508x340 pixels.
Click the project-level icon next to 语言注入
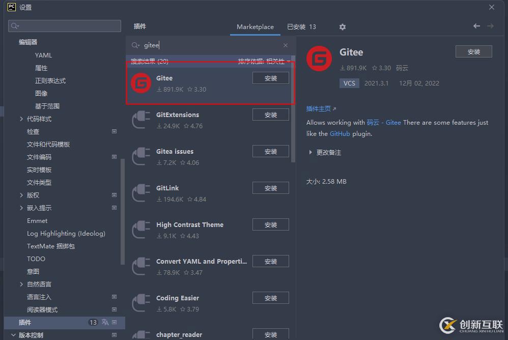tap(115, 297)
